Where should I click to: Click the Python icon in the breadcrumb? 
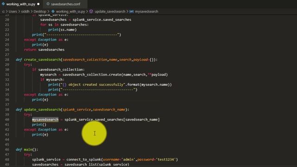coord(53,11)
